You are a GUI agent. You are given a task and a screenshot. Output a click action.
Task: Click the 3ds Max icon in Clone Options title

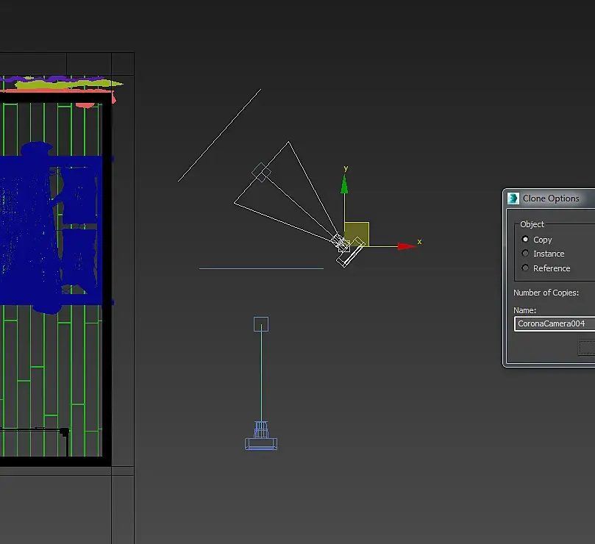click(513, 198)
